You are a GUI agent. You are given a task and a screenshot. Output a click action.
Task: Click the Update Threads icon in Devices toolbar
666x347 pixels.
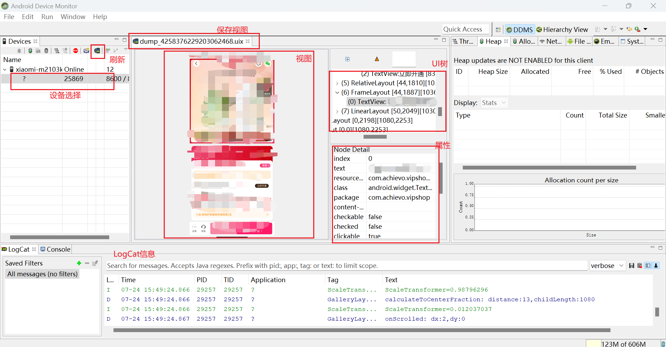click(57, 51)
